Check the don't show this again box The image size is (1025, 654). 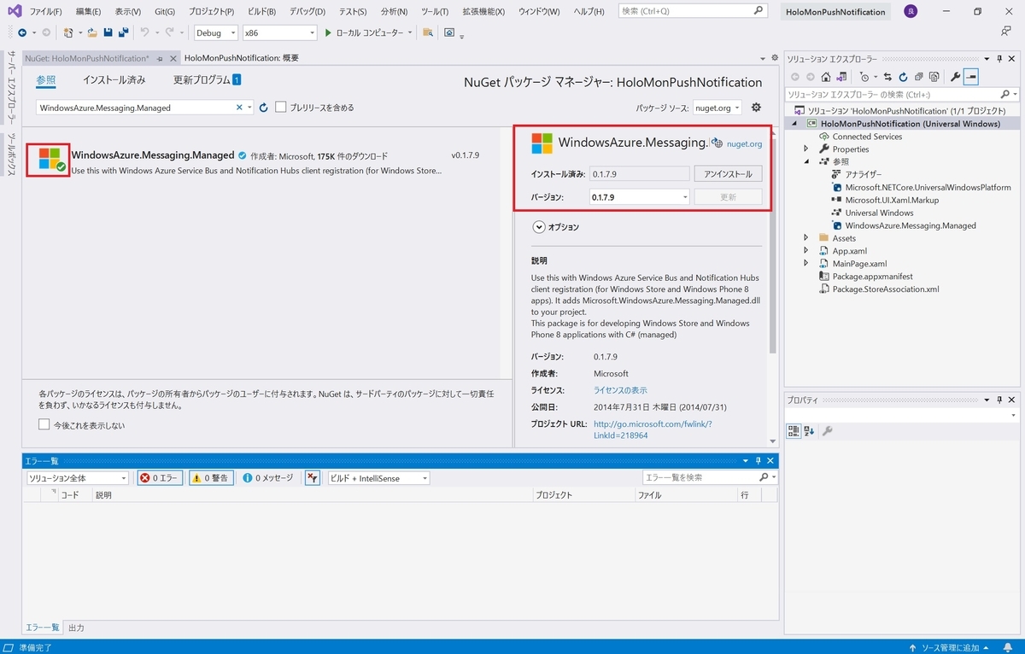44,424
